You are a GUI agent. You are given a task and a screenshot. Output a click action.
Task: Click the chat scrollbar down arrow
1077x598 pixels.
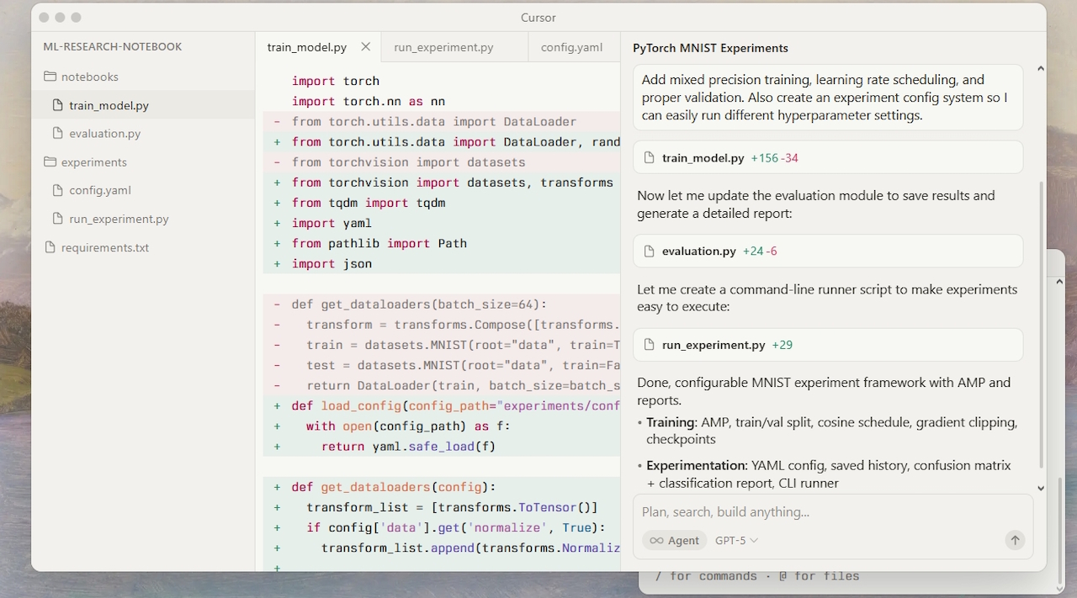click(1041, 487)
